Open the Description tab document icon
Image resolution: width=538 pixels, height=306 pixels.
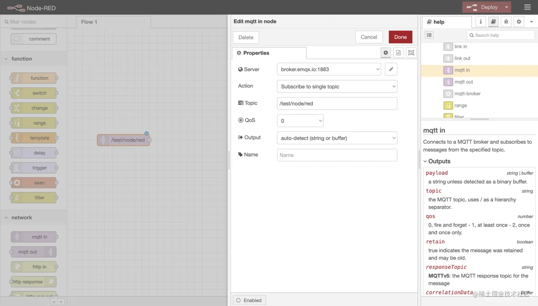pyautogui.click(x=398, y=52)
